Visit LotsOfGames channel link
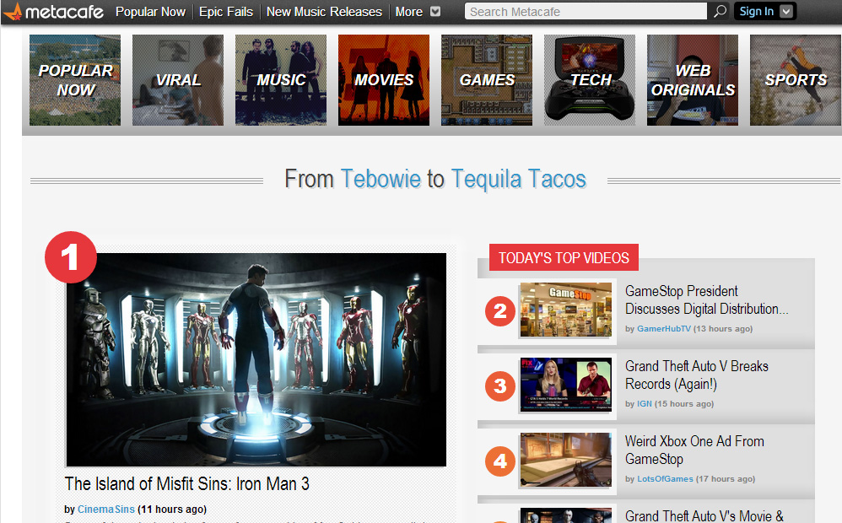 pyautogui.click(x=665, y=479)
